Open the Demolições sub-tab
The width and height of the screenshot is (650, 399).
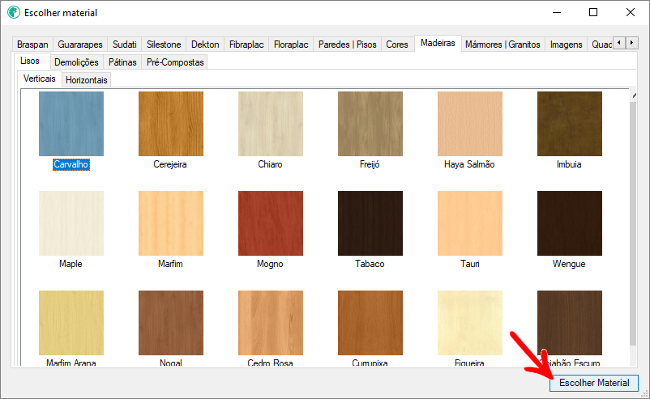coord(76,62)
